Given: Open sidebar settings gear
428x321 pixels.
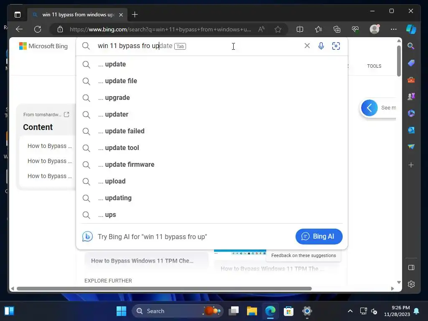Looking at the screenshot, I should tap(411, 284).
